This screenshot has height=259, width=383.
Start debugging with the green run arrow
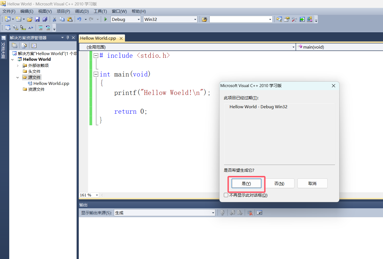tap(105, 19)
